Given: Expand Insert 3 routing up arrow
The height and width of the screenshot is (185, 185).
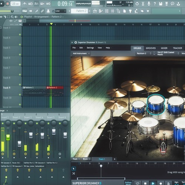Looking at the screenshot, I should tap(29, 177).
